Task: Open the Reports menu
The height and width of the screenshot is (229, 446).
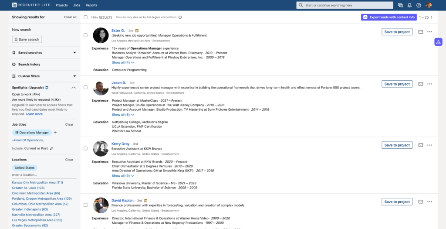Action: [x=91, y=5]
